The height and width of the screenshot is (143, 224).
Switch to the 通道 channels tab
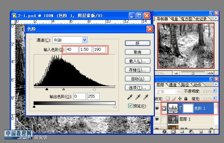(173, 85)
